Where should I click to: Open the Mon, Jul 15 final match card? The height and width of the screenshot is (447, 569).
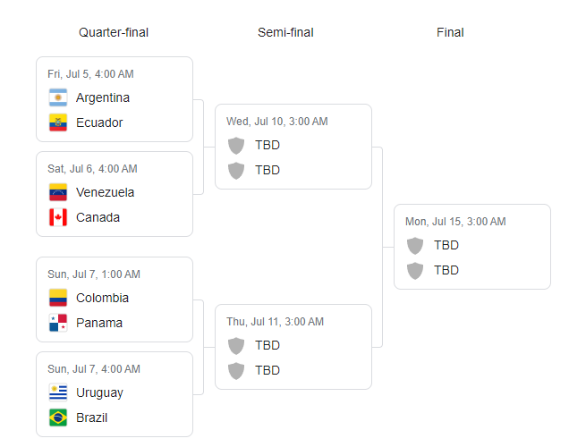click(472, 247)
